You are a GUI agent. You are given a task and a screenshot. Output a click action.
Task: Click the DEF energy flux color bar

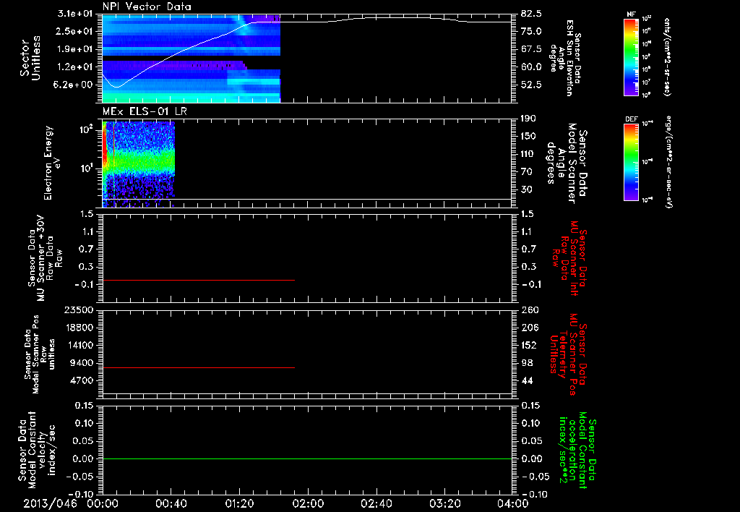(631, 162)
